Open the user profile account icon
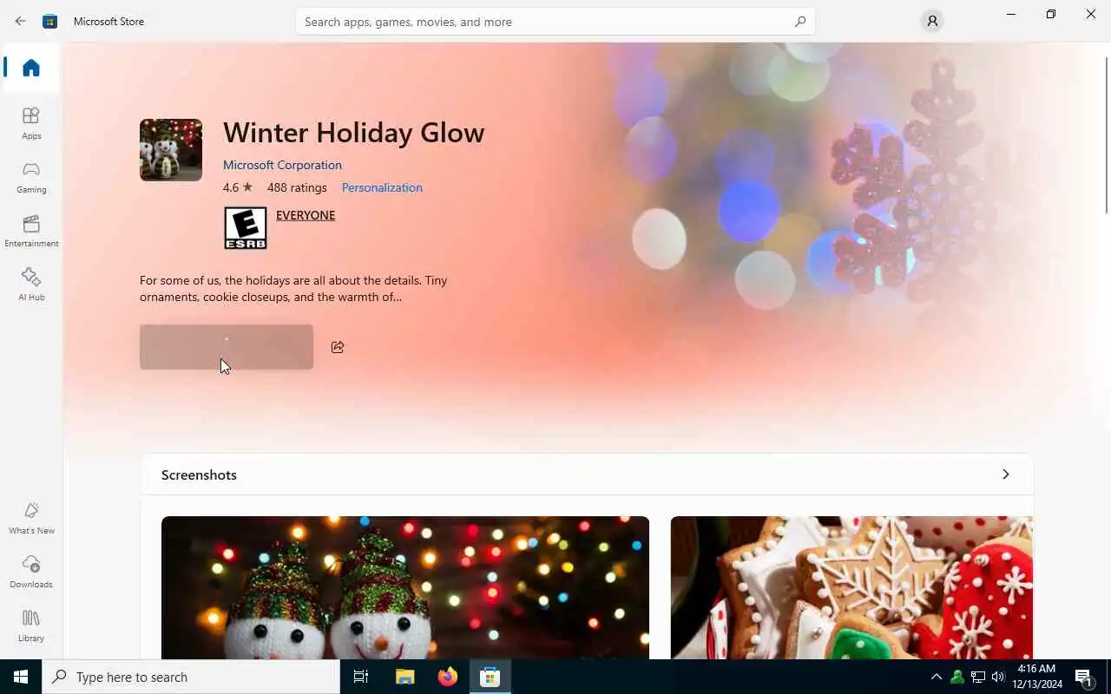Screen dimensions: 1111x694 [x=932, y=21]
